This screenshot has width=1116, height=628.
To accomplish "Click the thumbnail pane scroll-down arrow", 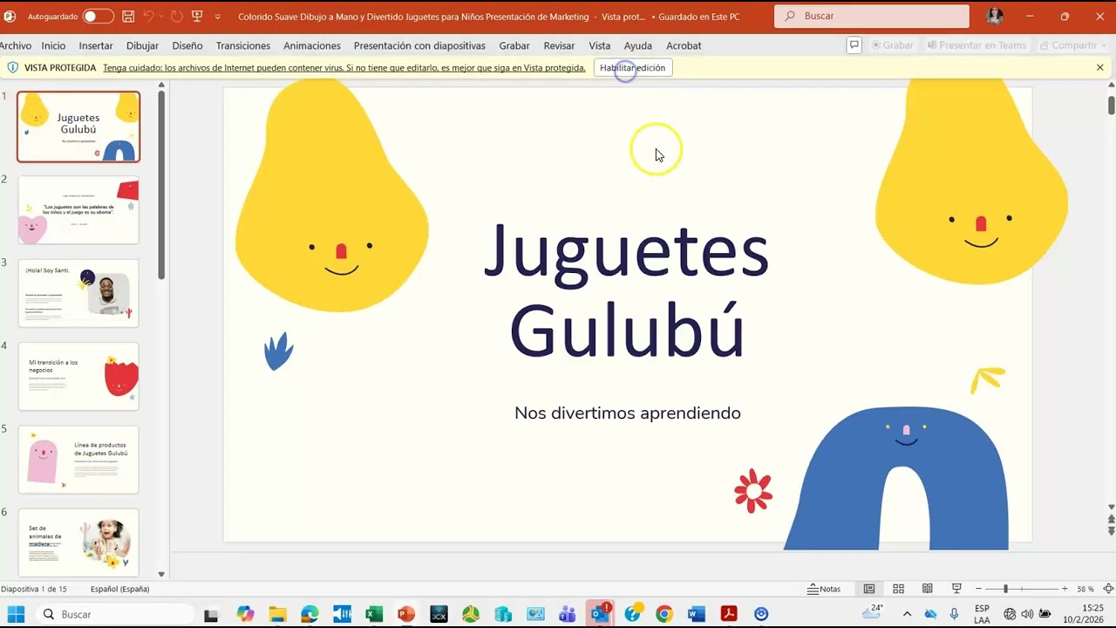I will click(x=161, y=574).
